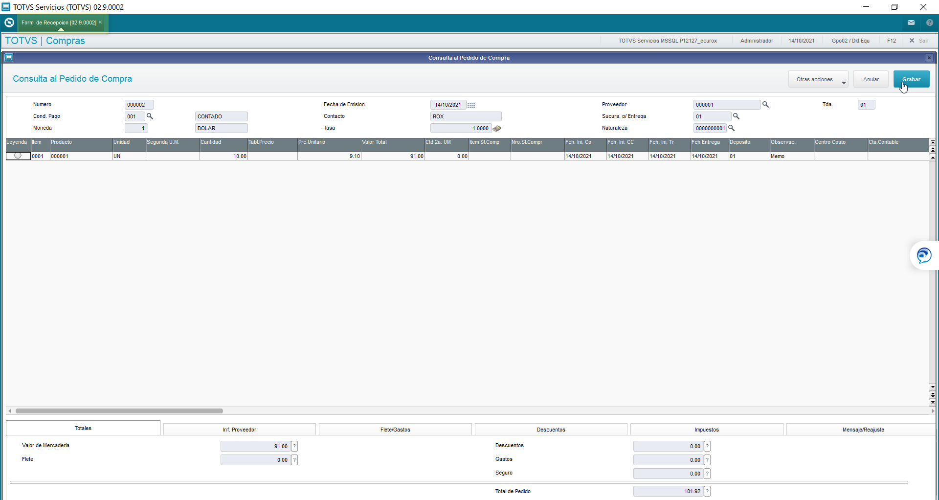Click help icon beside Total de Pedido
This screenshot has height=500, width=939.
point(707,491)
